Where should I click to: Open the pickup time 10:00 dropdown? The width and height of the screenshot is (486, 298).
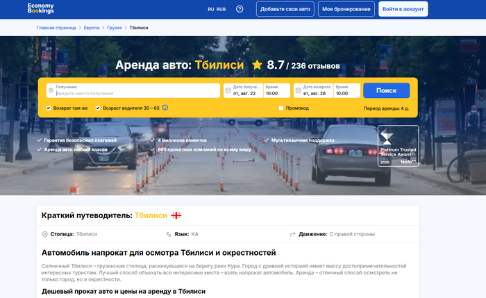277,90
